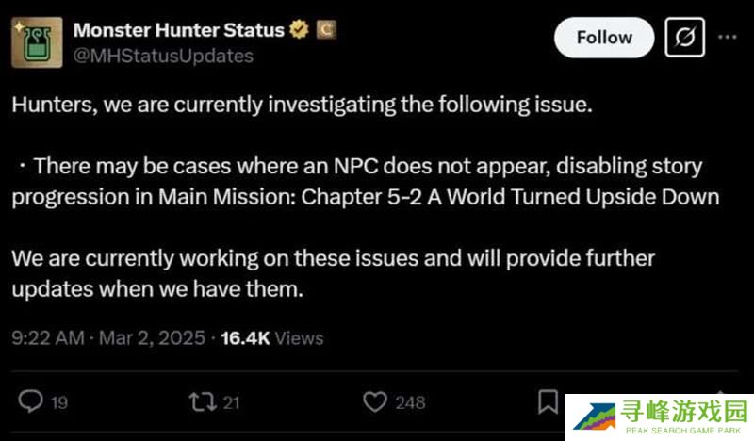Click the like count 248
This screenshot has height=441, width=754.
point(410,402)
